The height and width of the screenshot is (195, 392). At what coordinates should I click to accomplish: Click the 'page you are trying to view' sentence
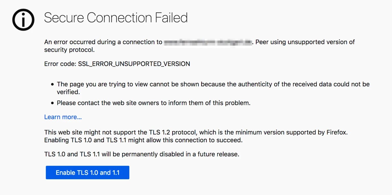pos(213,84)
